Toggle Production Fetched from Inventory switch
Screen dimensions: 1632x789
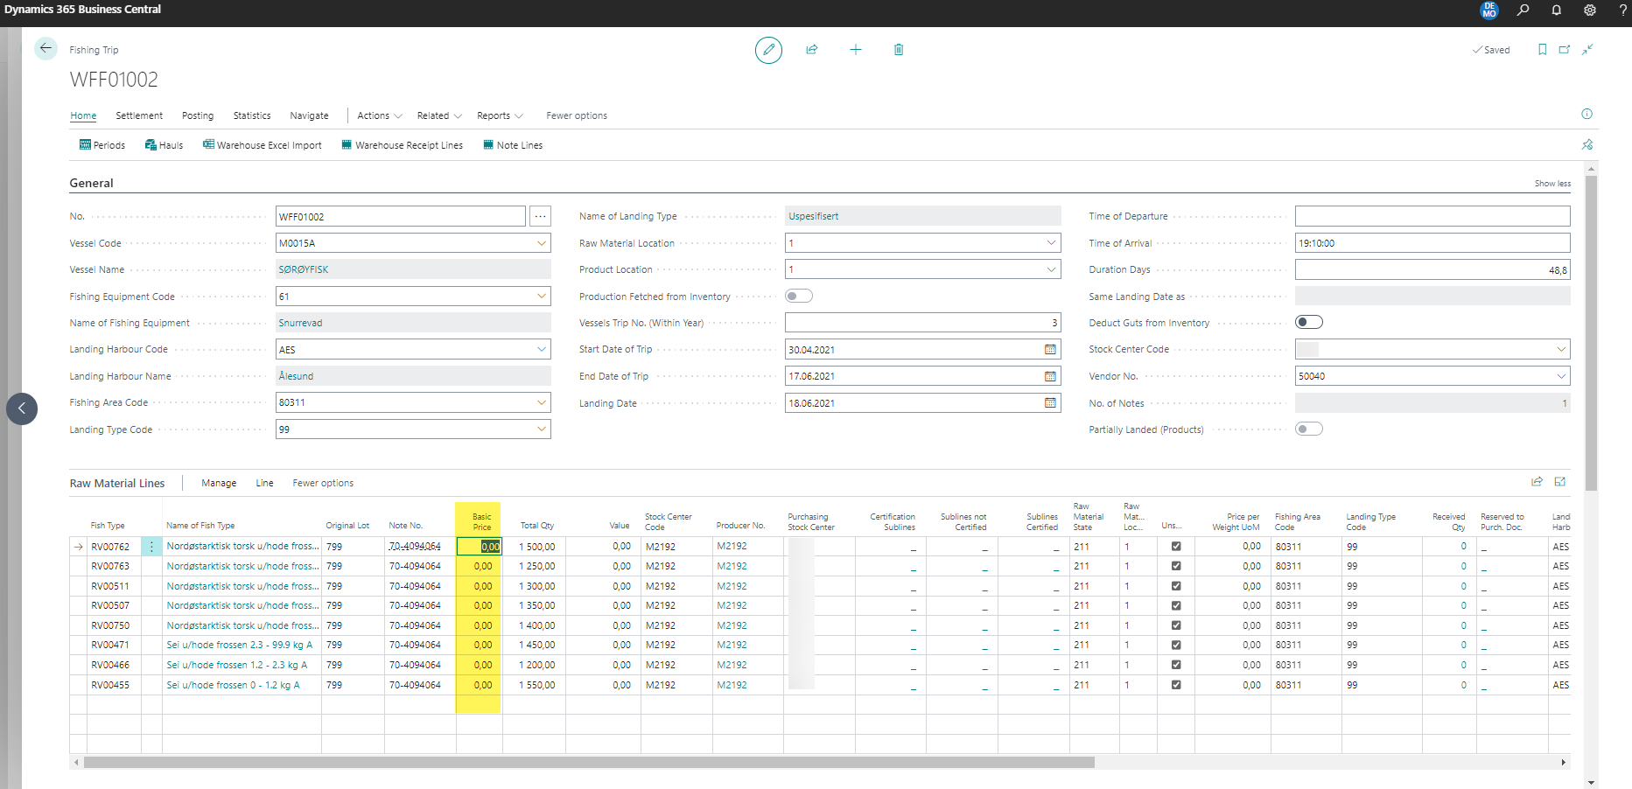pos(798,297)
